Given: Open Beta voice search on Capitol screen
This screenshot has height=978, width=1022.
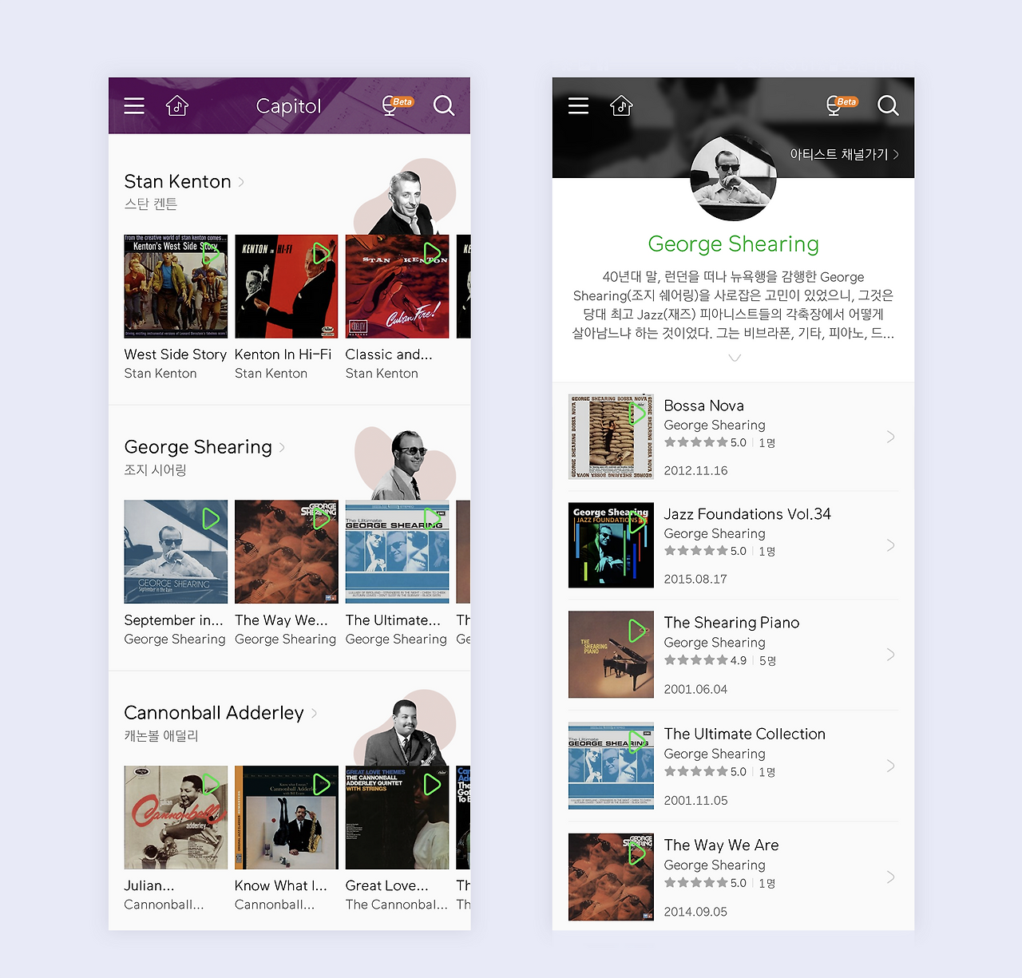Looking at the screenshot, I should point(397,105).
